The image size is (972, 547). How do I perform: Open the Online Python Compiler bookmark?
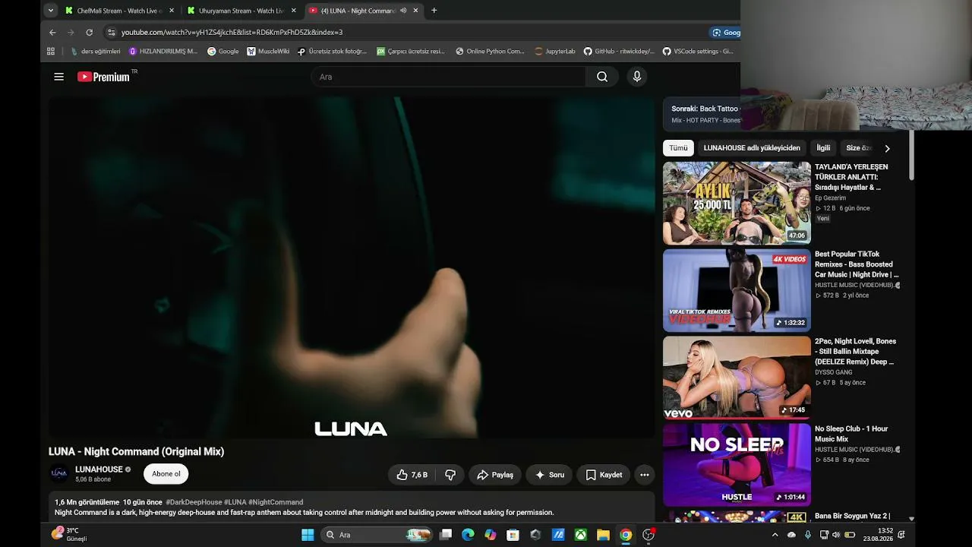[490, 52]
